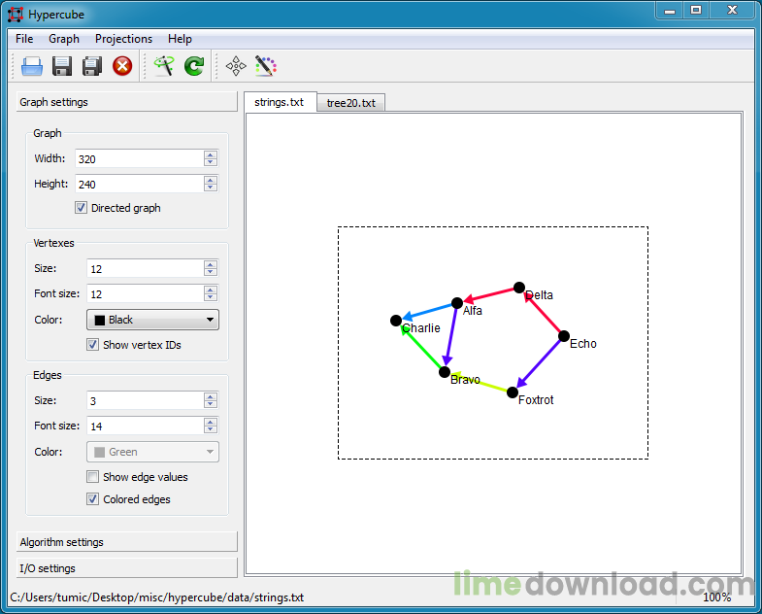762x614 pixels.
Task: Click the Save all floppy disks icon
Action: click(x=92, y=66)
